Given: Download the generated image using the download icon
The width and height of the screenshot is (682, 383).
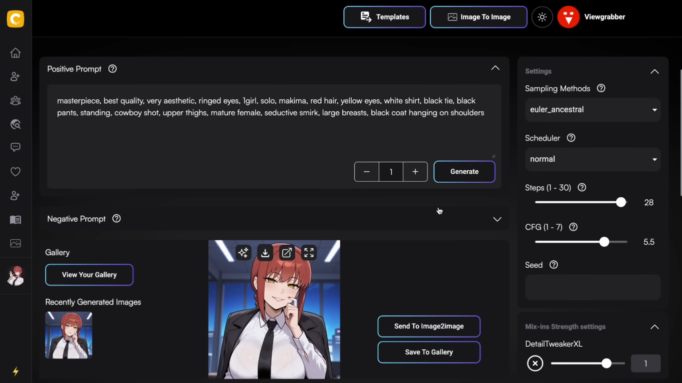Looking at the screenshot, I should [265, 253].
